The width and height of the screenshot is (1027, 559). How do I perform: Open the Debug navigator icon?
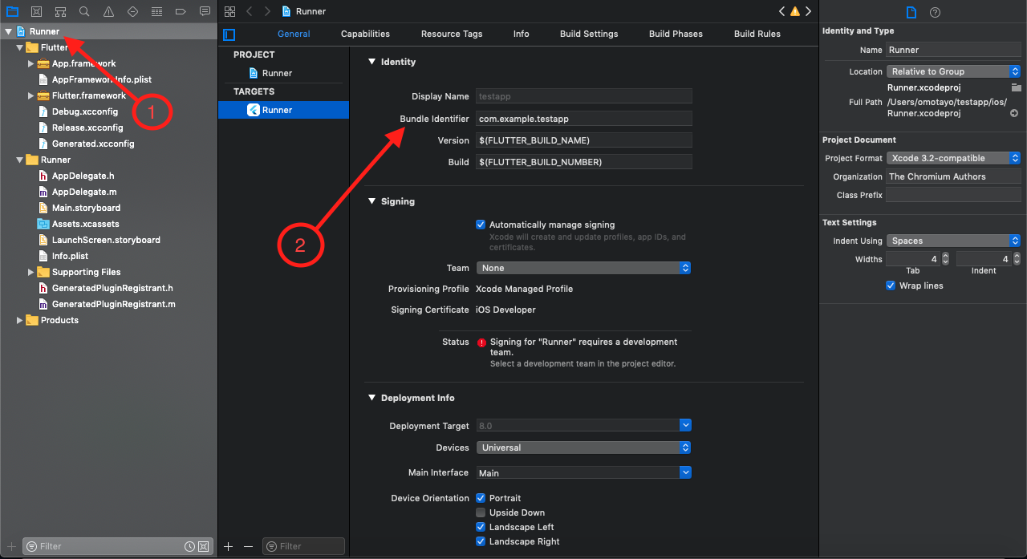[x=157, y=11]
